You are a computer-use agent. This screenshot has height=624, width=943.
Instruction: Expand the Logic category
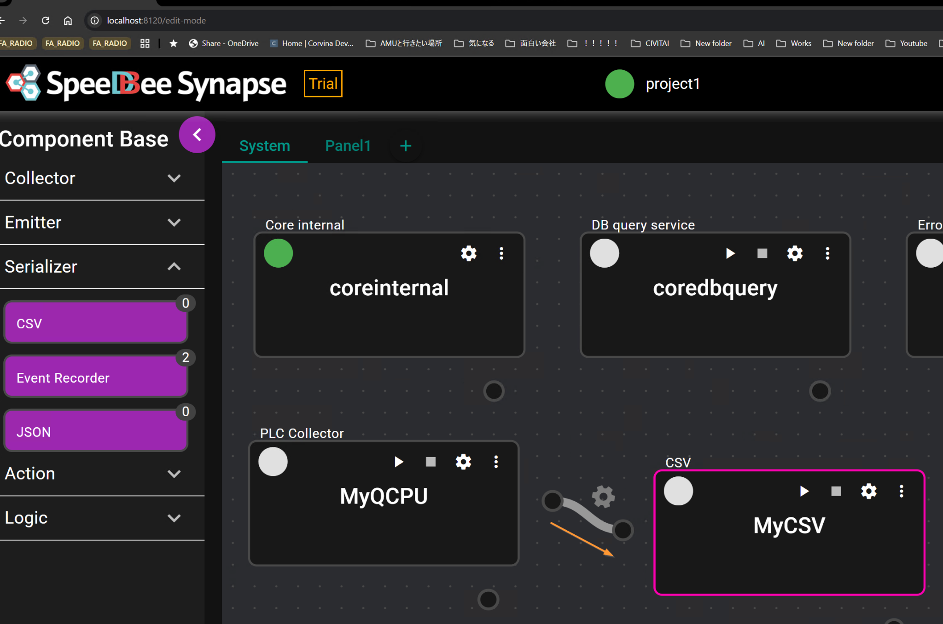(x=174, y=518)
